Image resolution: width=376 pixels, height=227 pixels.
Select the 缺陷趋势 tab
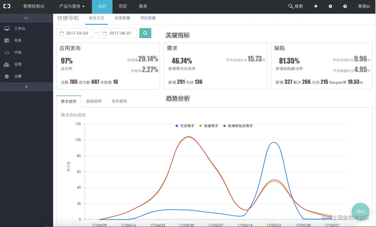(94, 101)
